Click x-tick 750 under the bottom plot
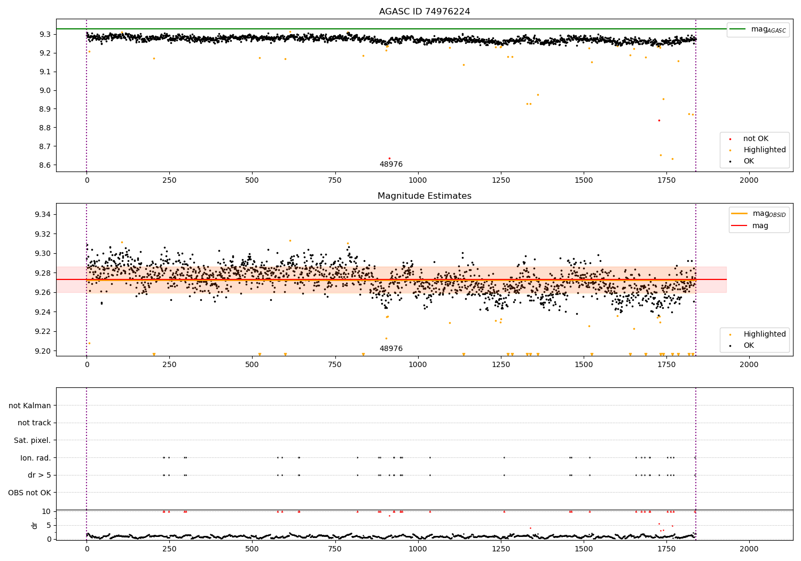801x561 pixels. click(x=335, y=549)
